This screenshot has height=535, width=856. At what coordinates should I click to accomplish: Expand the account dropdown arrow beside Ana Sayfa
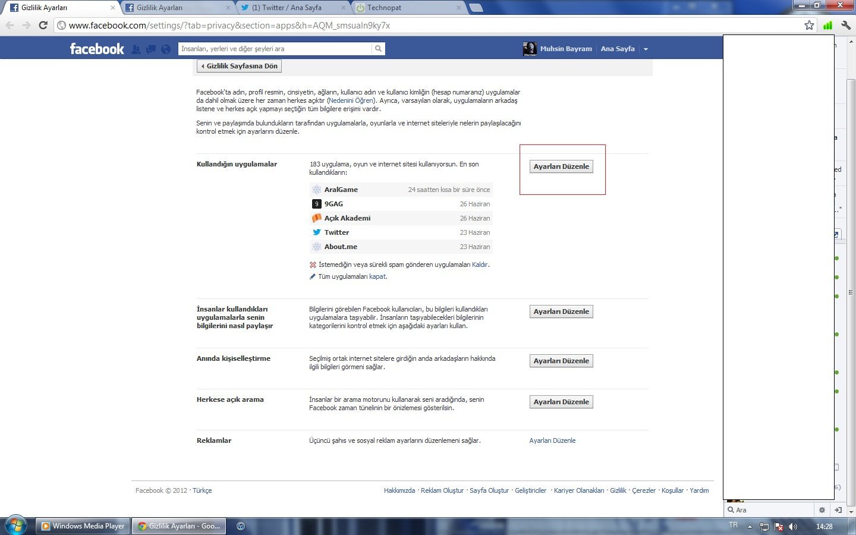[x=646, y=49]
